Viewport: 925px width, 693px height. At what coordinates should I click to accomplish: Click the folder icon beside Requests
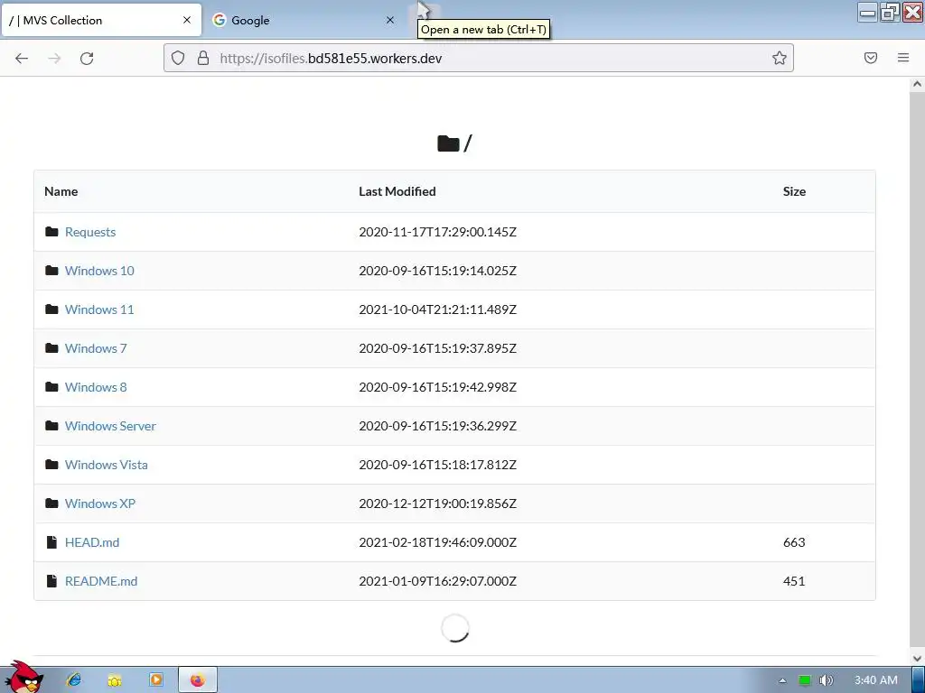point(51,232)
